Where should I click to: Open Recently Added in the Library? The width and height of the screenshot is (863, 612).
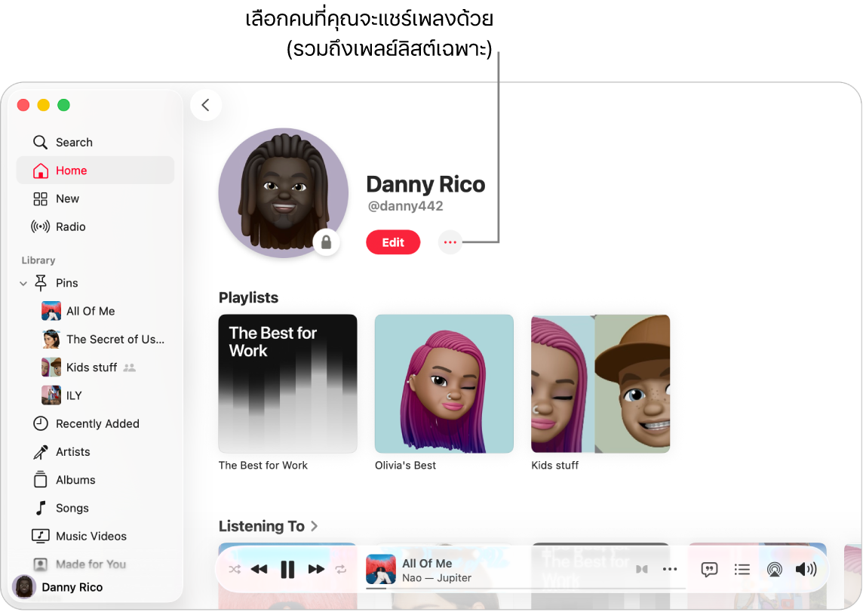point(97,423)
